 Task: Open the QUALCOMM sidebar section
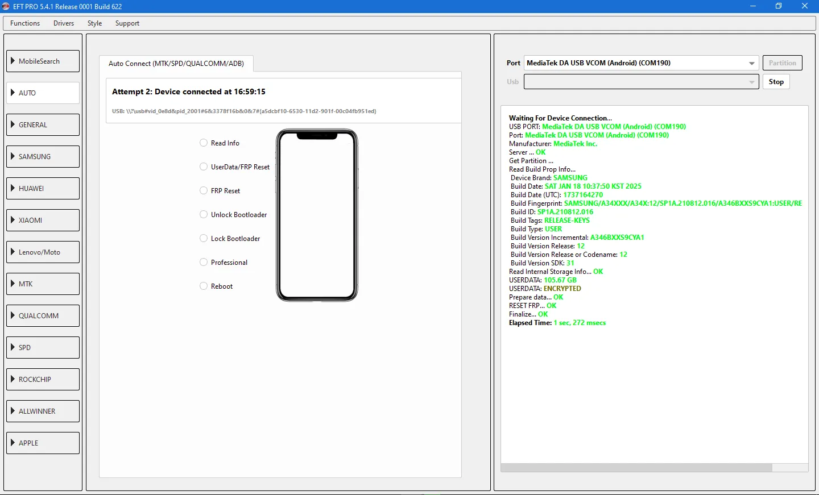coord(43,316)
